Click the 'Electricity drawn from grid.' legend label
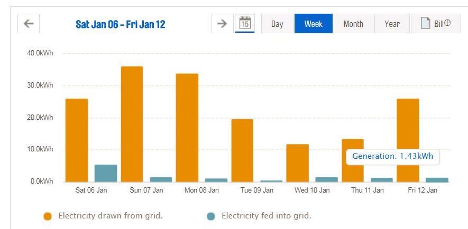 coord(111,216)
